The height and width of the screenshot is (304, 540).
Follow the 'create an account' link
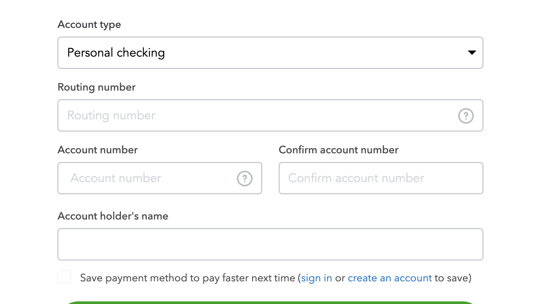(390, 278)
